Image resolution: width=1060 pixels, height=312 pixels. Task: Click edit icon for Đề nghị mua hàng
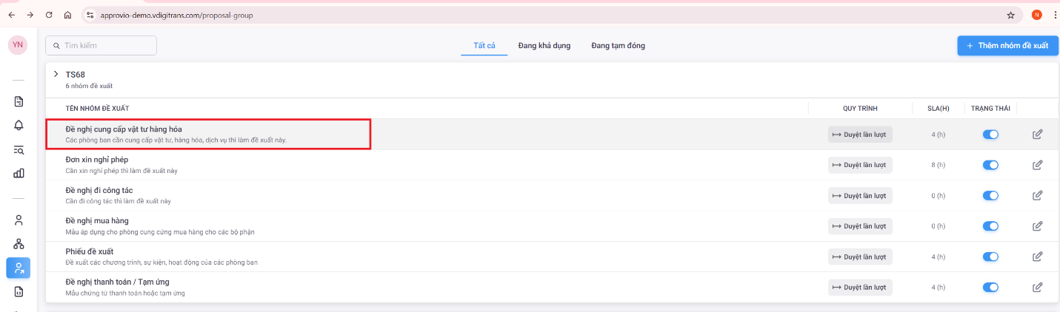pos(1037,226)
